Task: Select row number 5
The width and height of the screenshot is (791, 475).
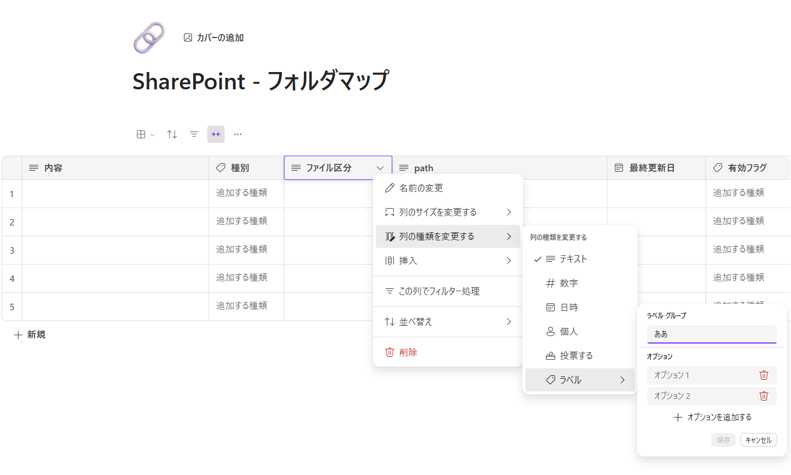Action: (12, 307)
